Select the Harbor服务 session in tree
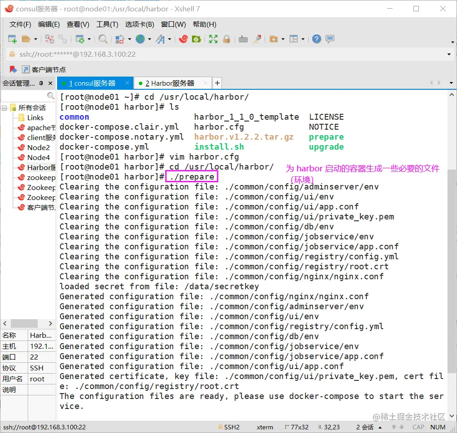 point(36,167)
